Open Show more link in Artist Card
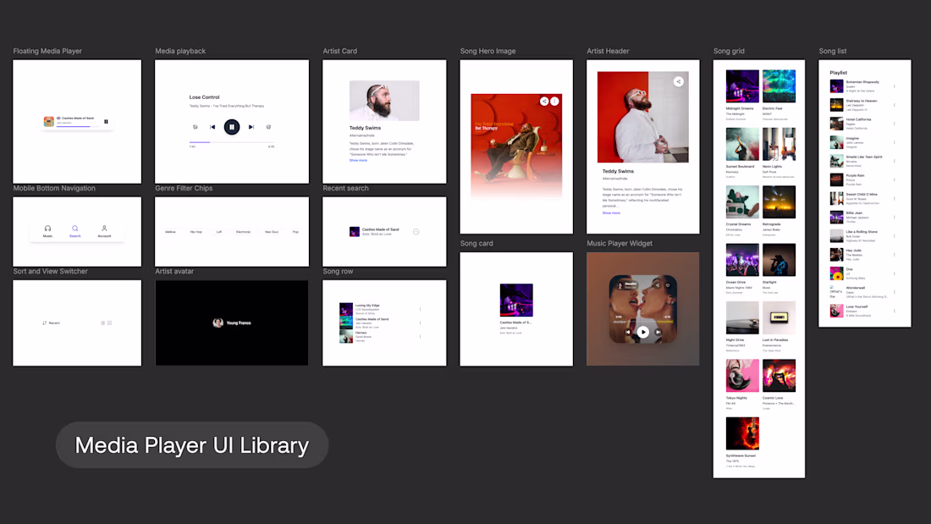 tap(358, 160)
